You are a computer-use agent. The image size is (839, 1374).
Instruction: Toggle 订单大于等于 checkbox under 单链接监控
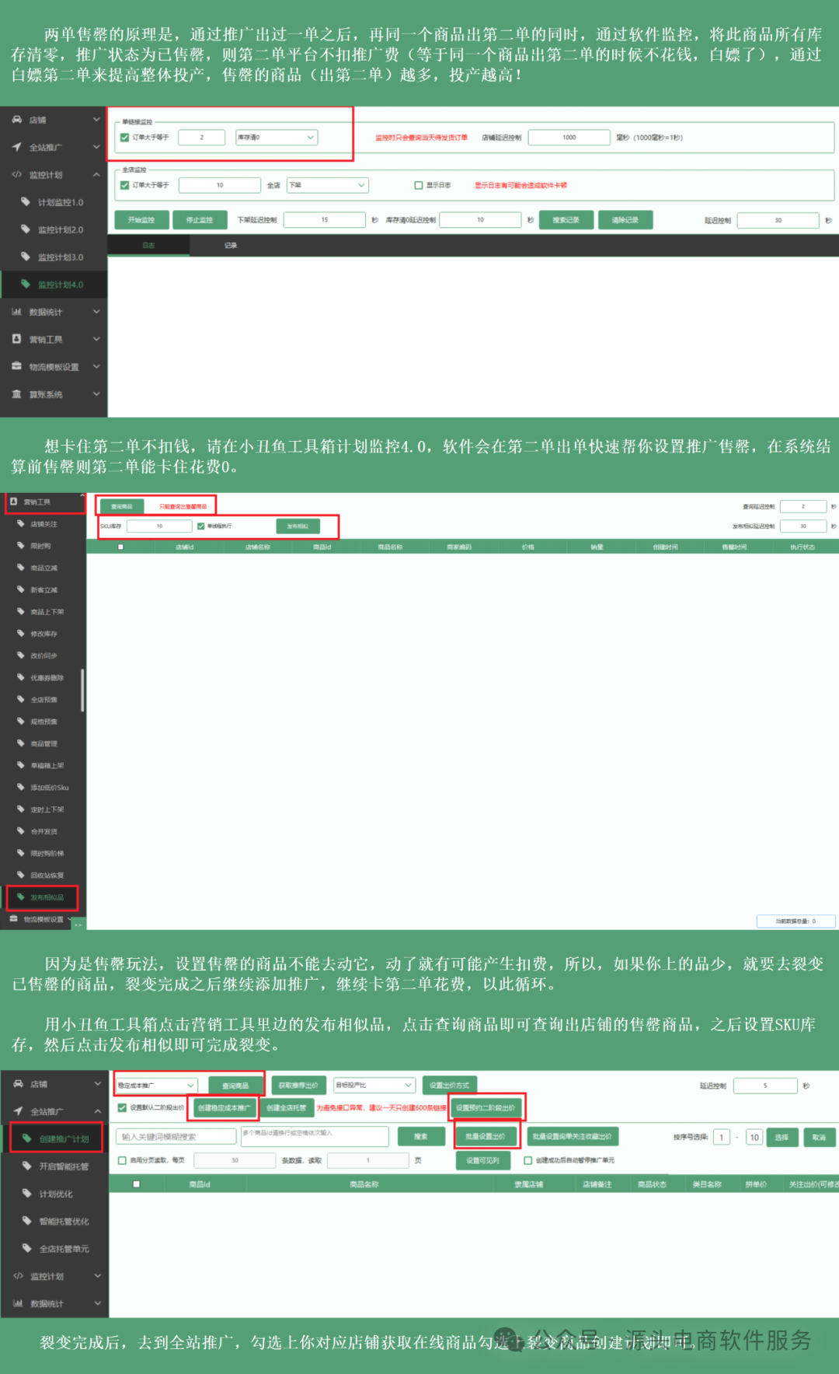(124, 138)
